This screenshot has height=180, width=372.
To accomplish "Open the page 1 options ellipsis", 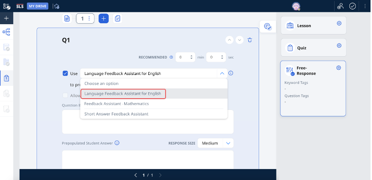I will [89, 19].
